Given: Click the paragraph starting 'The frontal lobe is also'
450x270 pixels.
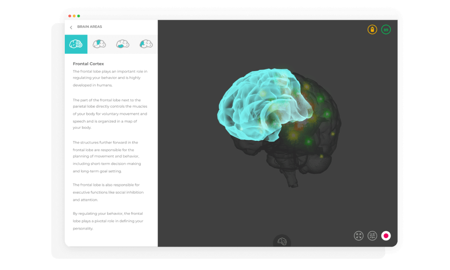Looking at the screenshot, I should [x=108, y=192].
